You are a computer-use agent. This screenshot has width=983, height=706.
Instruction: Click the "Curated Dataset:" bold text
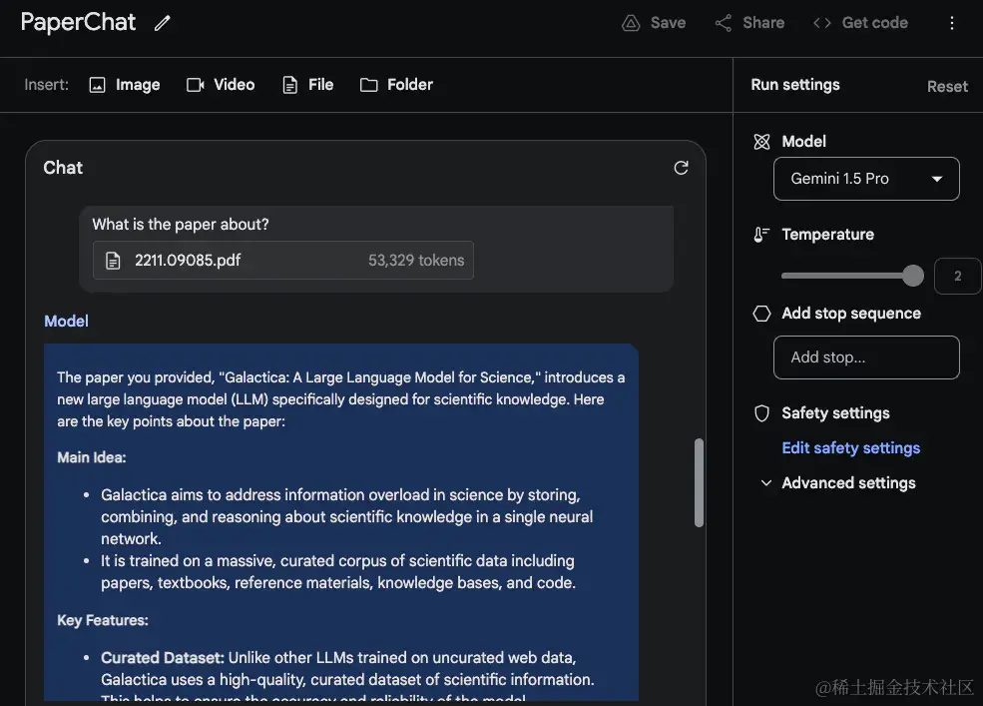click(163, 658)
